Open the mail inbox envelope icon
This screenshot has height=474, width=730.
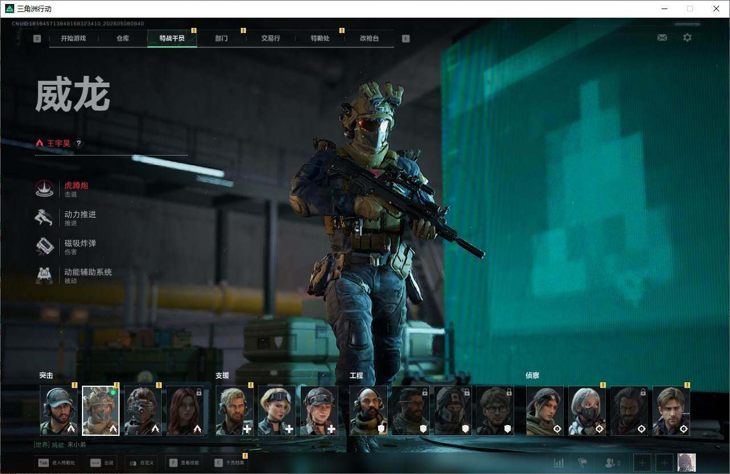coord(662,38)
